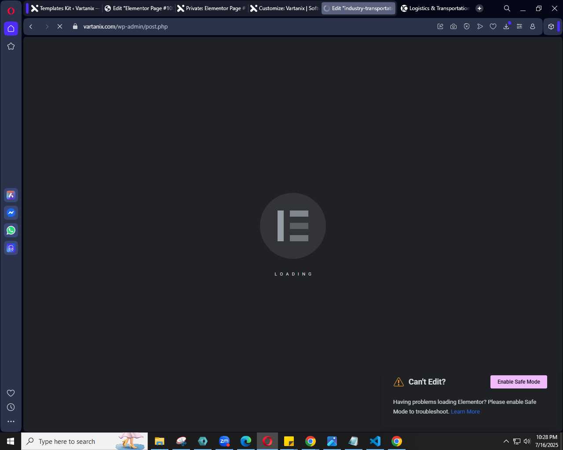
Task: Take a snapshot with camera icon
Action: (453, 26)
